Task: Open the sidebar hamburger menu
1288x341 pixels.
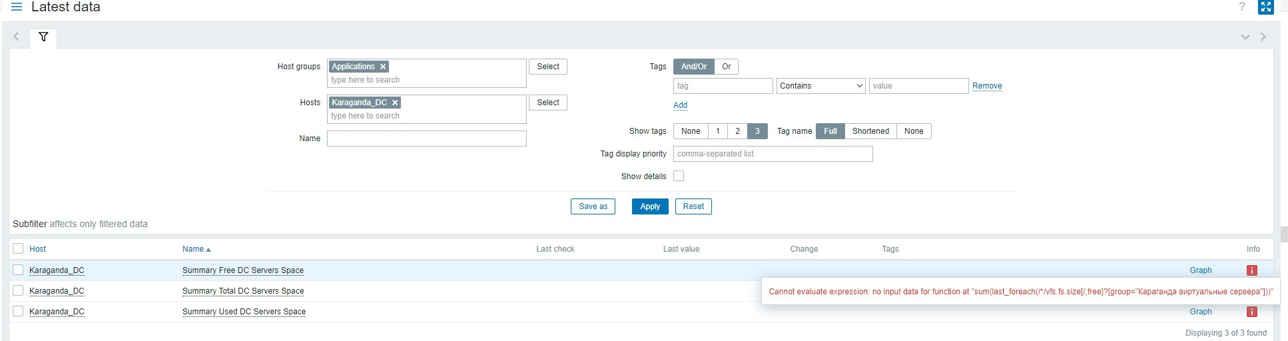Action: pyautogui.click(x=17, y=7)
